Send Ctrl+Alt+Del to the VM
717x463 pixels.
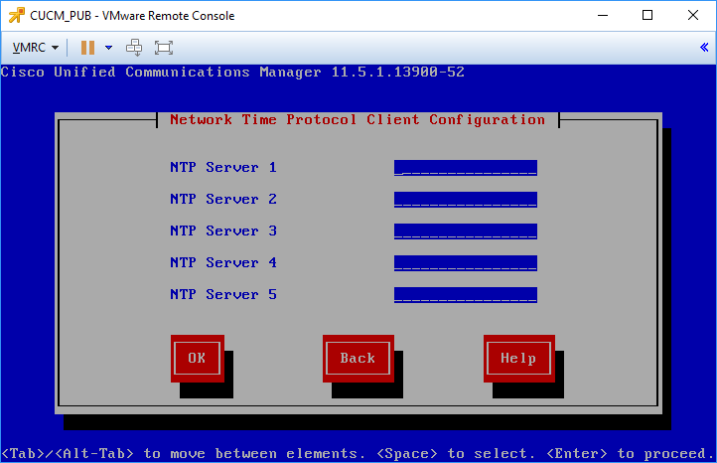pyautogui.click(x=134, y=48)
